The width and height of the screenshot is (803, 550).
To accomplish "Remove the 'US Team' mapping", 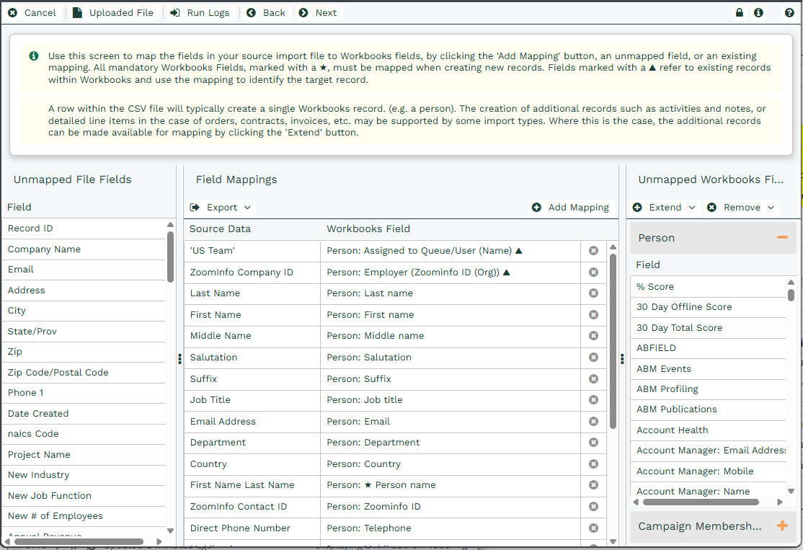I will 593,251.
